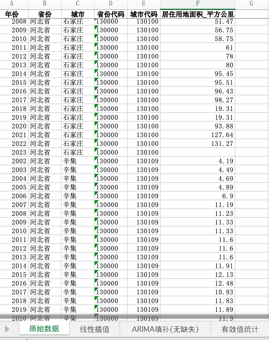Select the cell with value 96.43
This screenshot has width=269, height=340.
[x=198, y=91]
